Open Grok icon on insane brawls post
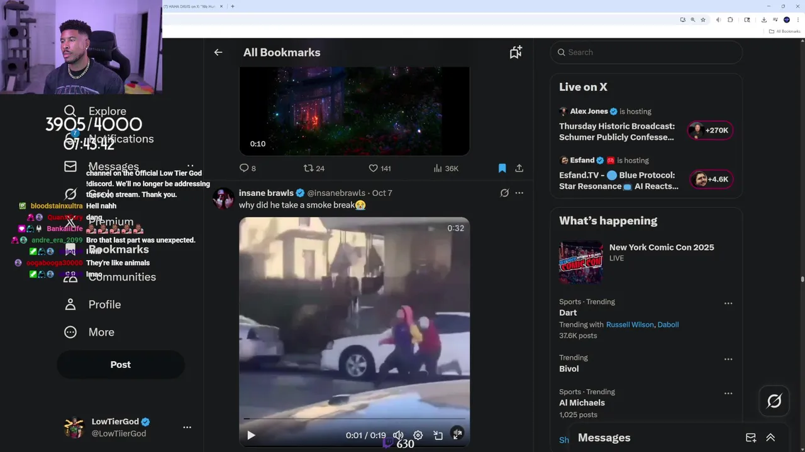This screenshot has width=805, height=452. tap(504, 193)
